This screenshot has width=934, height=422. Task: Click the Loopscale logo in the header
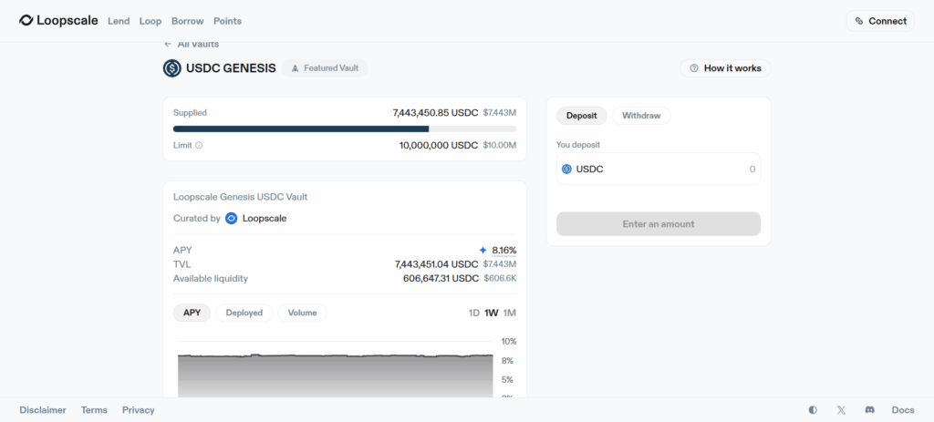(58, 21)
